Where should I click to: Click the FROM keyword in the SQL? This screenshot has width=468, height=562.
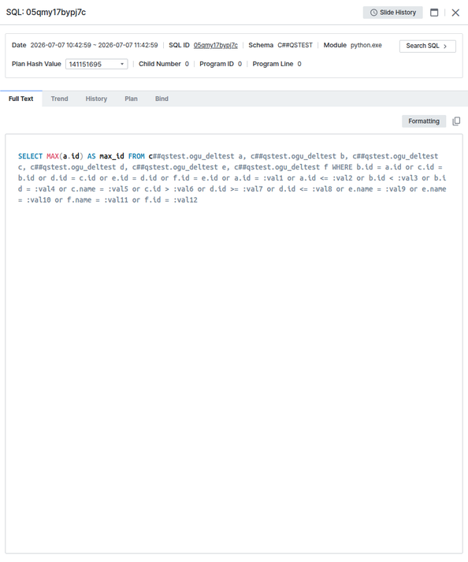tap(136, 156)
